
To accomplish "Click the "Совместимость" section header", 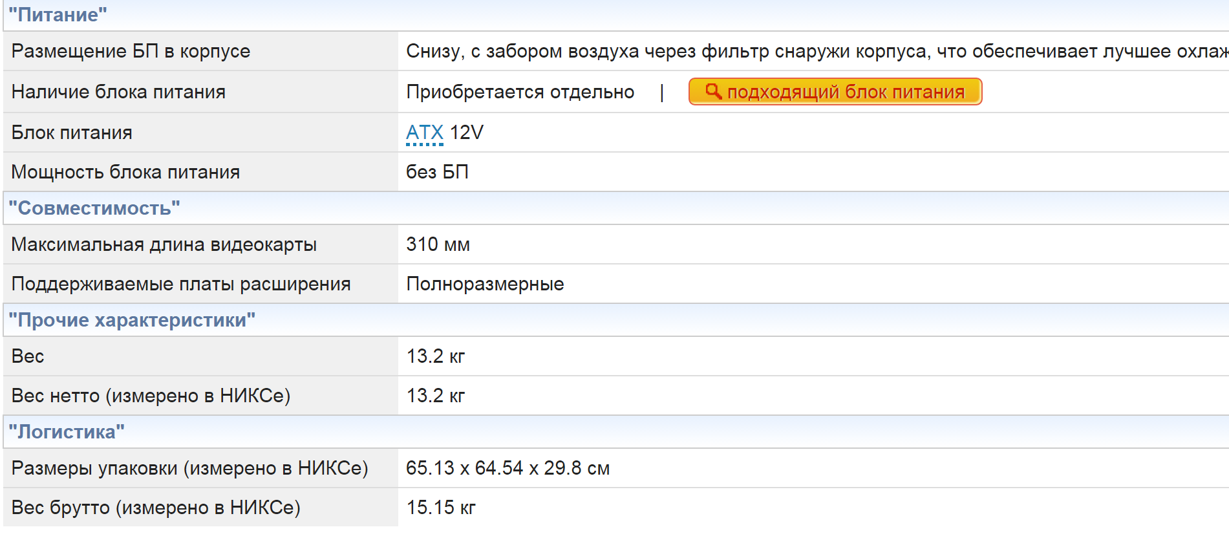I will (94, 208).
